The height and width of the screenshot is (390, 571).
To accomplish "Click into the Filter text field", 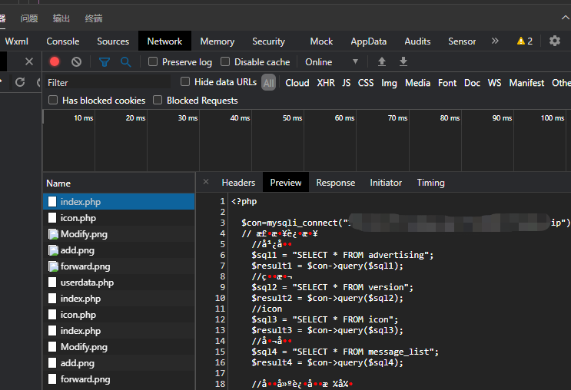I will [x=108, y=83].
